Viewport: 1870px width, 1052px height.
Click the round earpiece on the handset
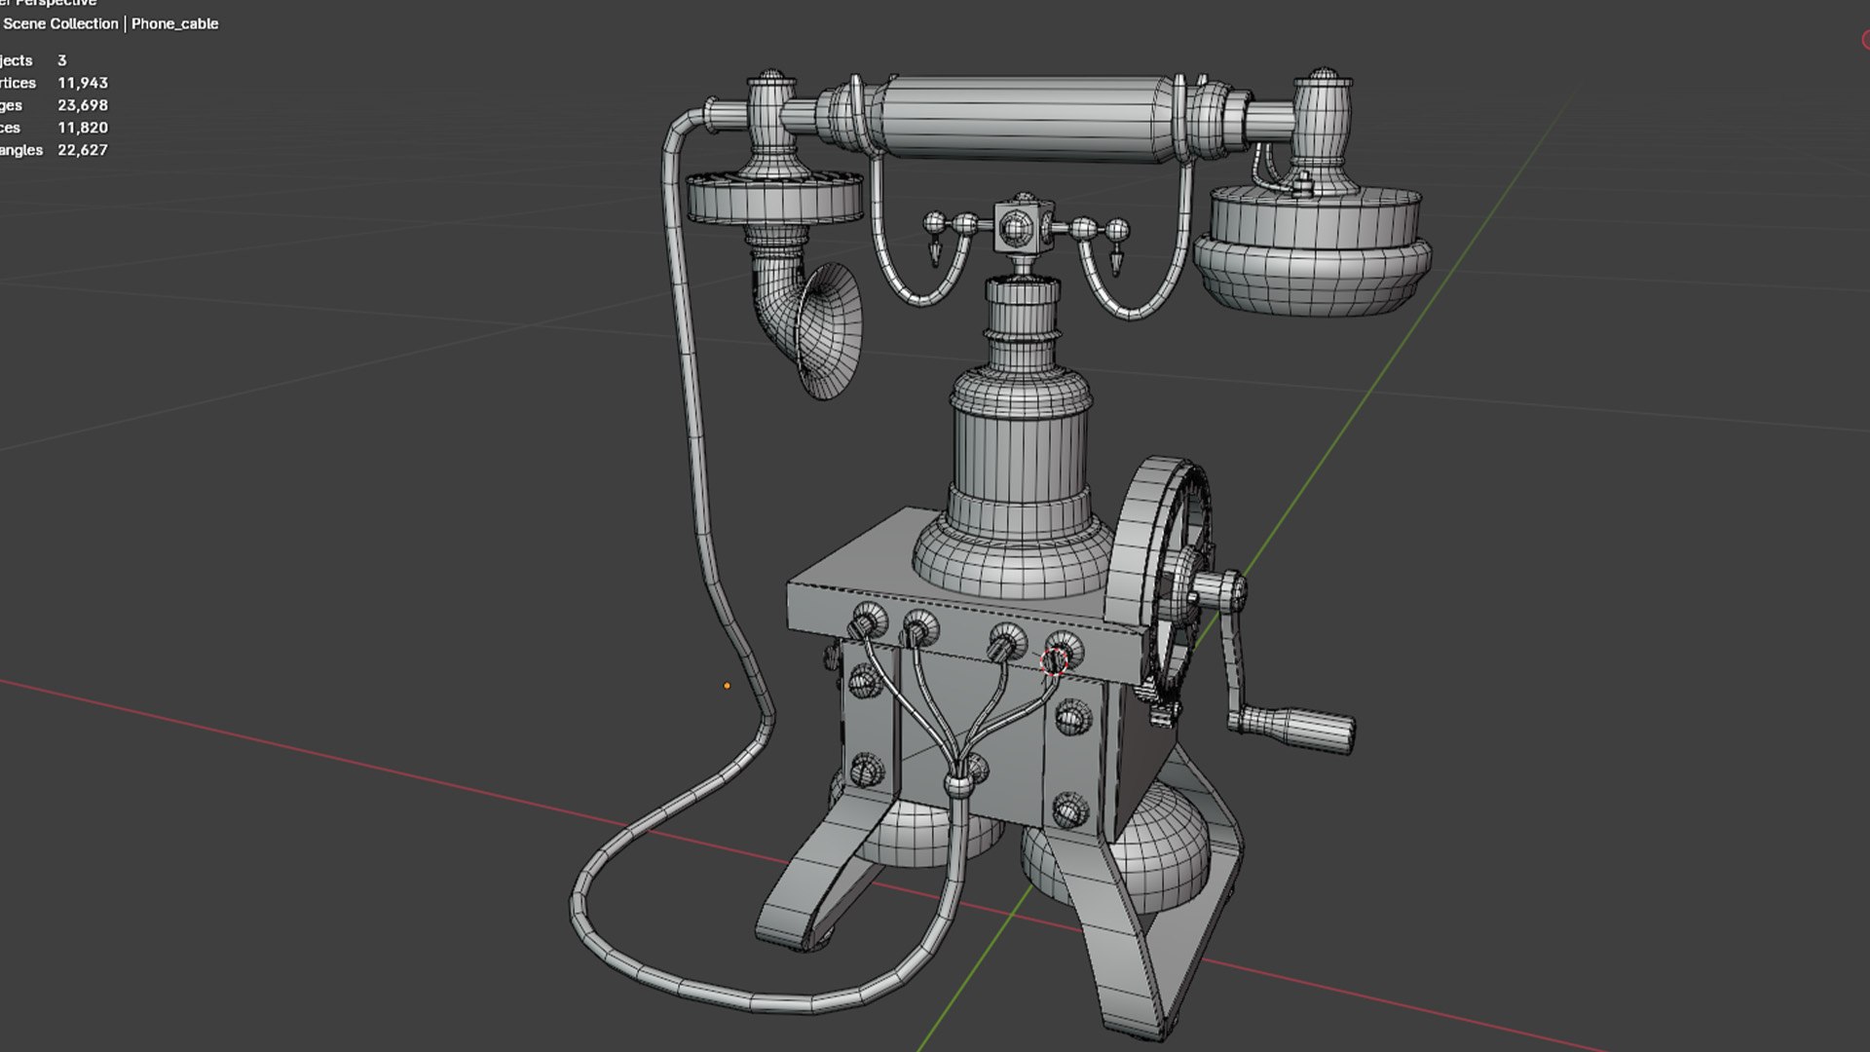coord(1313,251)
